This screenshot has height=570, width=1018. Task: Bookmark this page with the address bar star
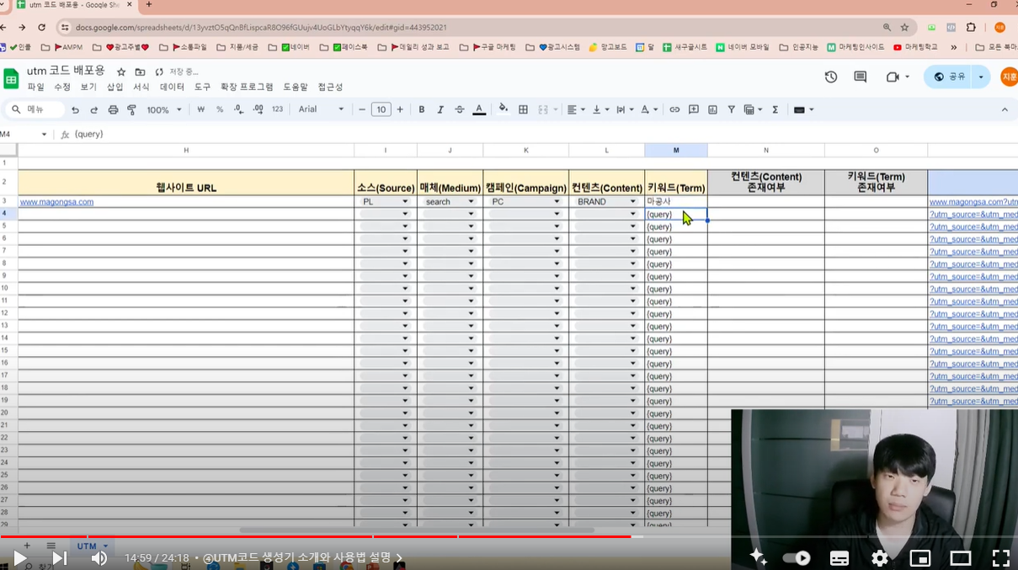pyautogui.click(x=905, y=27)
